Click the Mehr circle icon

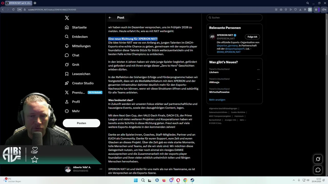point(67,111)
